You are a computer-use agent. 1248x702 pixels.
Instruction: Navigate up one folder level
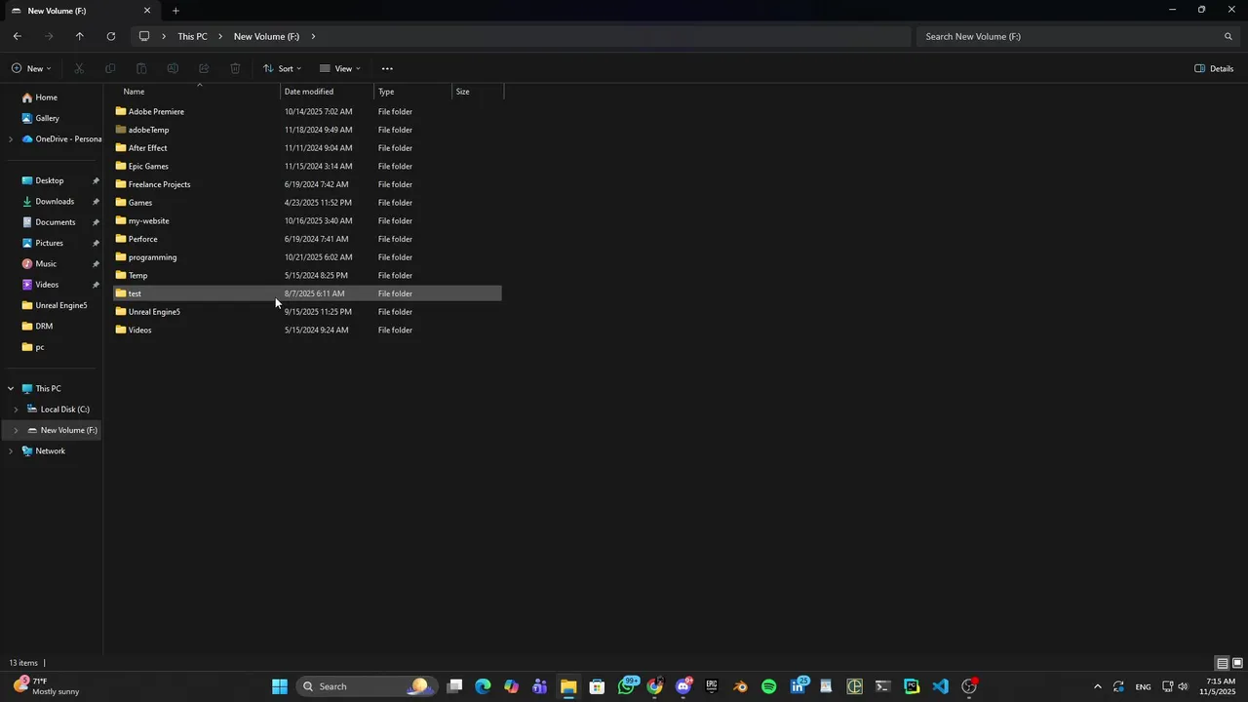[80, 36]
